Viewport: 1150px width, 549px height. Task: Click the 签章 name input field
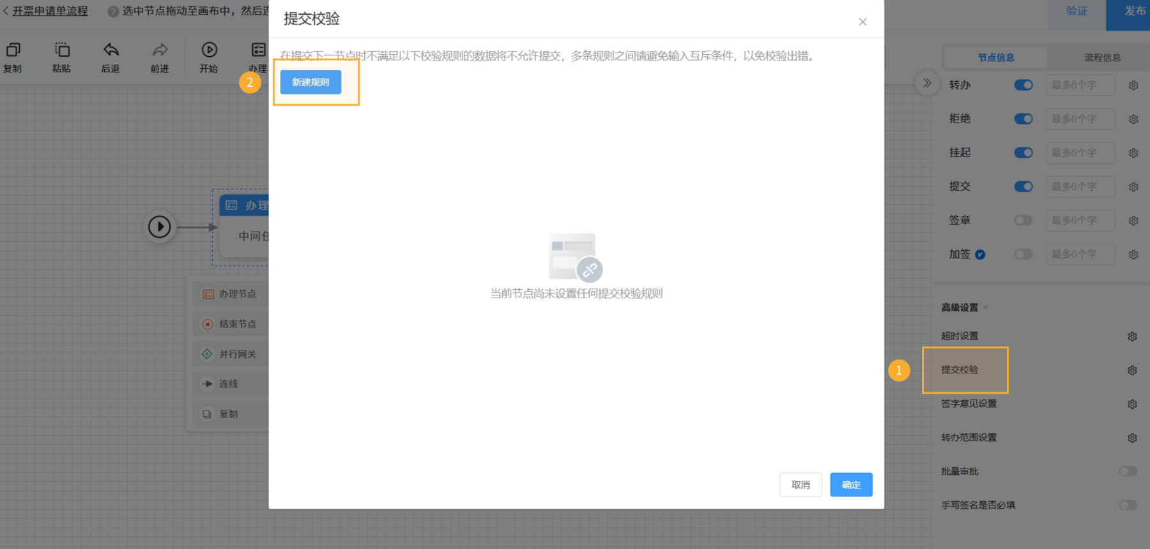click(x=1080, y=220)
